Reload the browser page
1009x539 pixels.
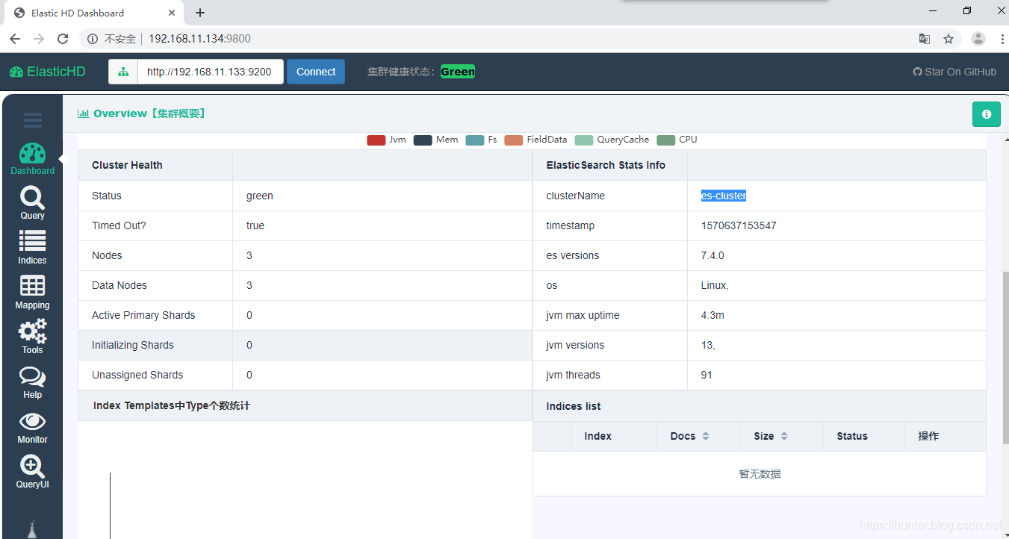pos(63,39)
